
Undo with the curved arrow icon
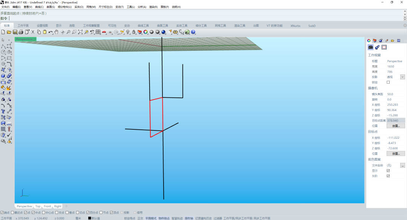coord(50,32)
